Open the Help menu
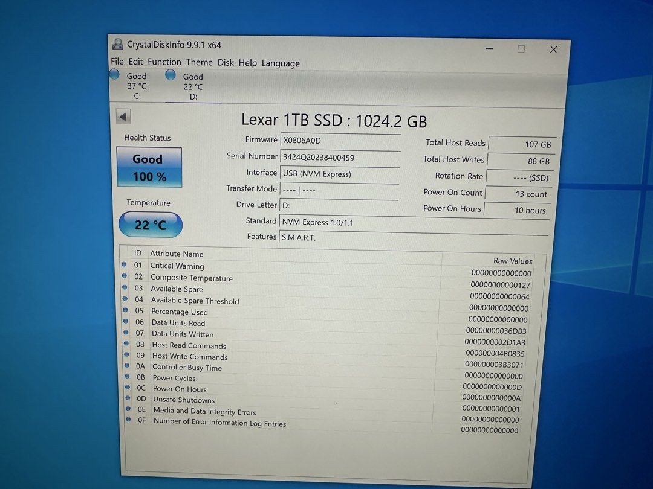 pos(247,63)
